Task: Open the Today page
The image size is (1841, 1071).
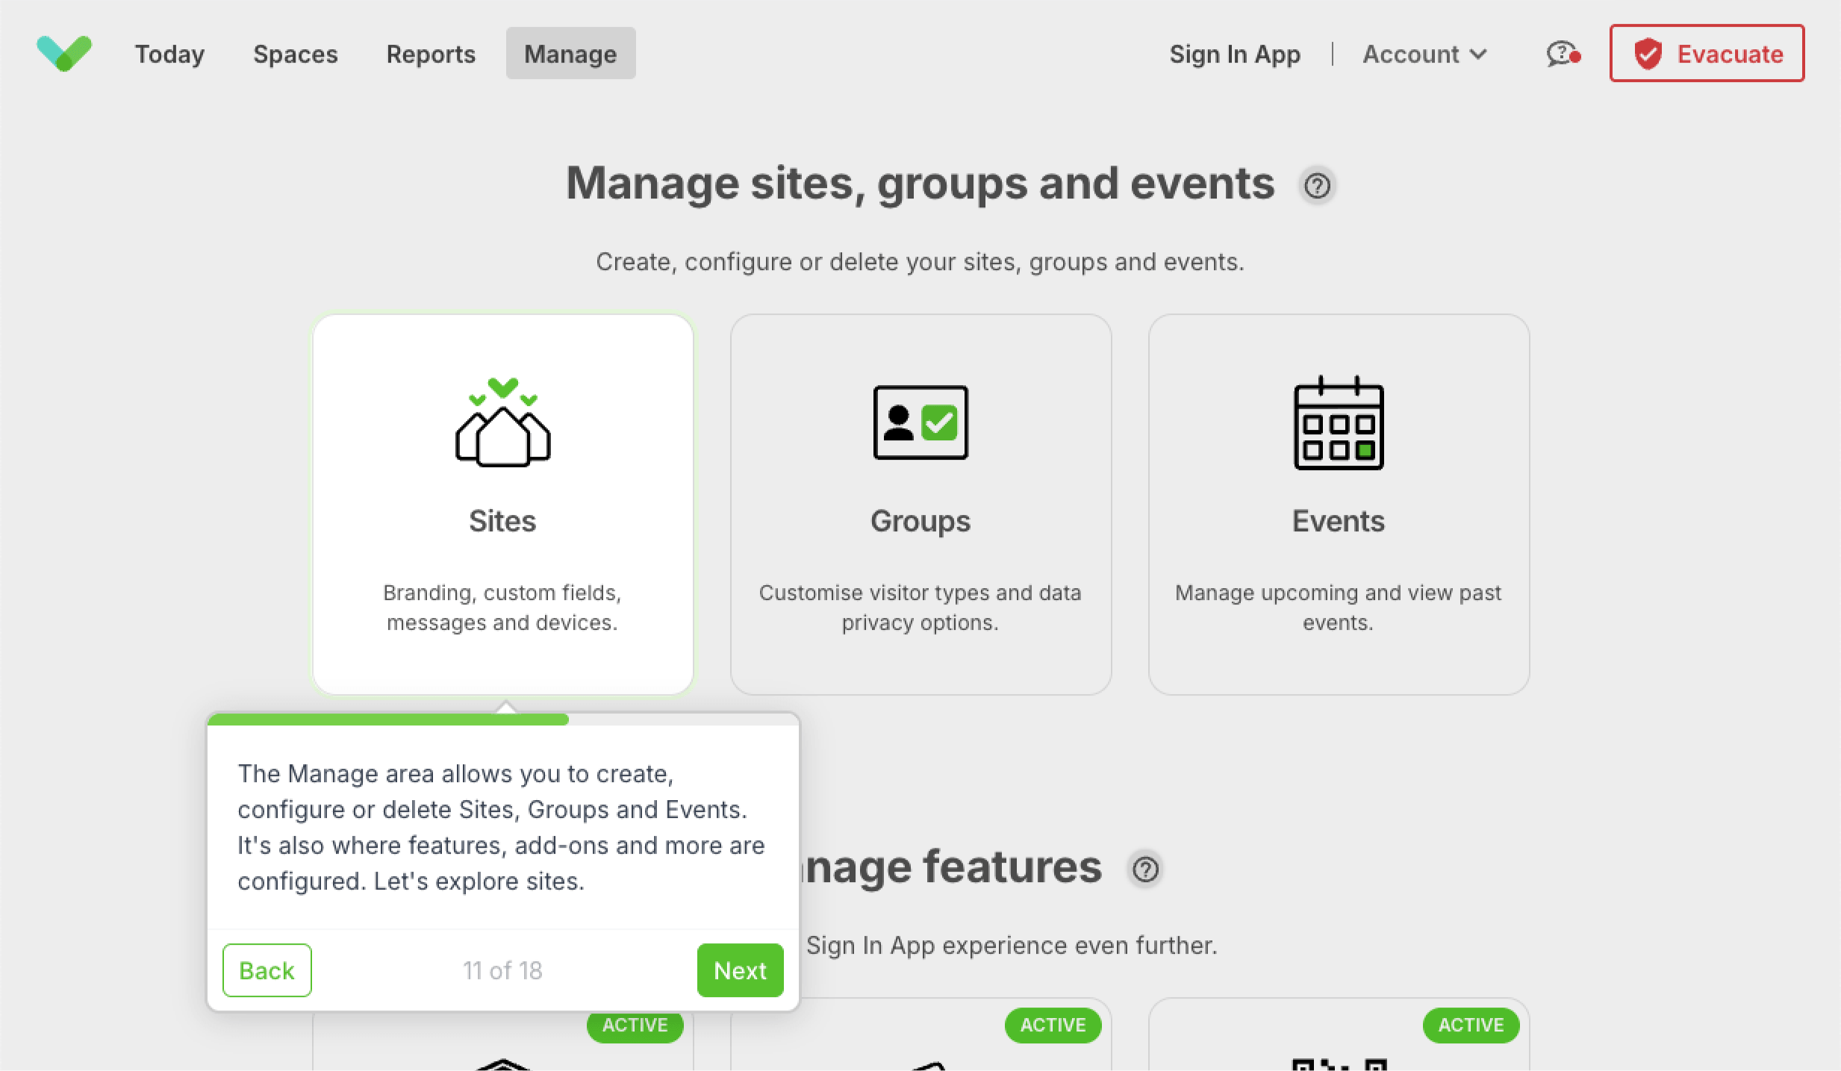Action: coord(169,54)
